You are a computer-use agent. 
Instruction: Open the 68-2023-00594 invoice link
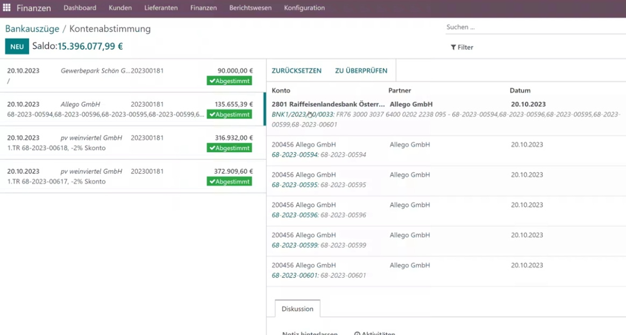[294, 155]
